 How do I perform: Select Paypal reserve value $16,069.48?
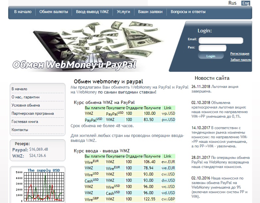coord(39,149)
